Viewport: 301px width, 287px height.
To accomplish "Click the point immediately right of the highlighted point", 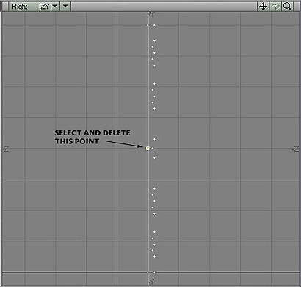I will [x=153, y=149].
